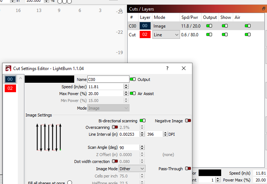Viewport: 267px width, 184px height.
Task: Toggle Air for the C00 layer row
Action: [248, 26]
